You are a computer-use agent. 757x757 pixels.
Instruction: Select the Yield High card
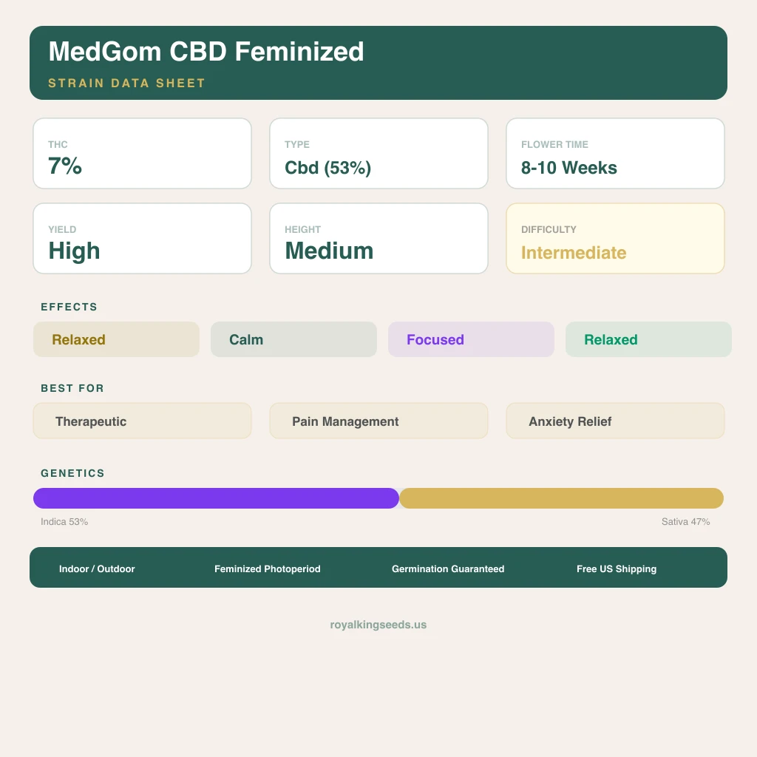pos(142,239)
